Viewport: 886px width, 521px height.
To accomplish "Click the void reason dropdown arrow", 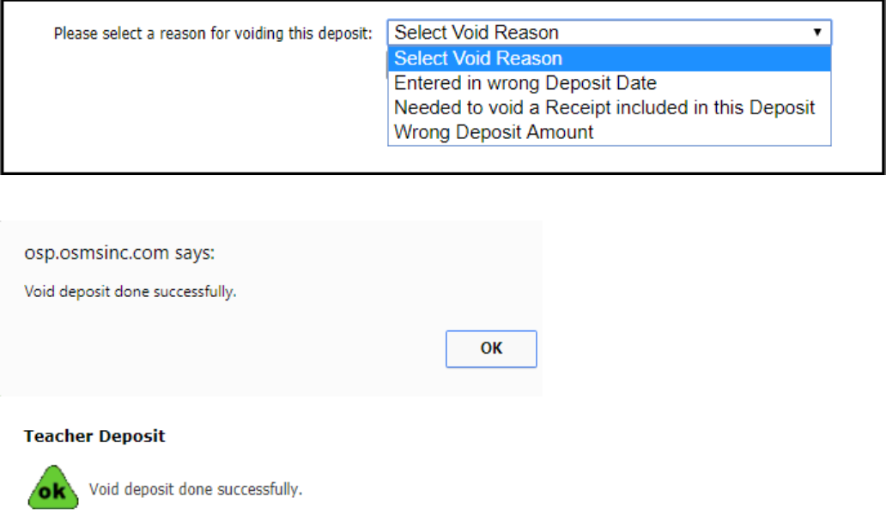I will point(817,33).
